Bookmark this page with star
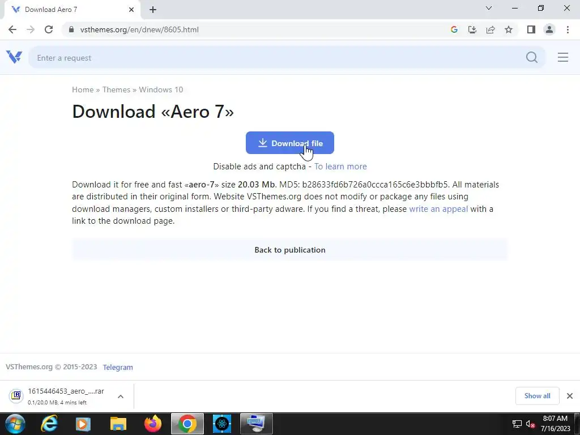This screenshot has height=435, width=580. coord(509,29)
